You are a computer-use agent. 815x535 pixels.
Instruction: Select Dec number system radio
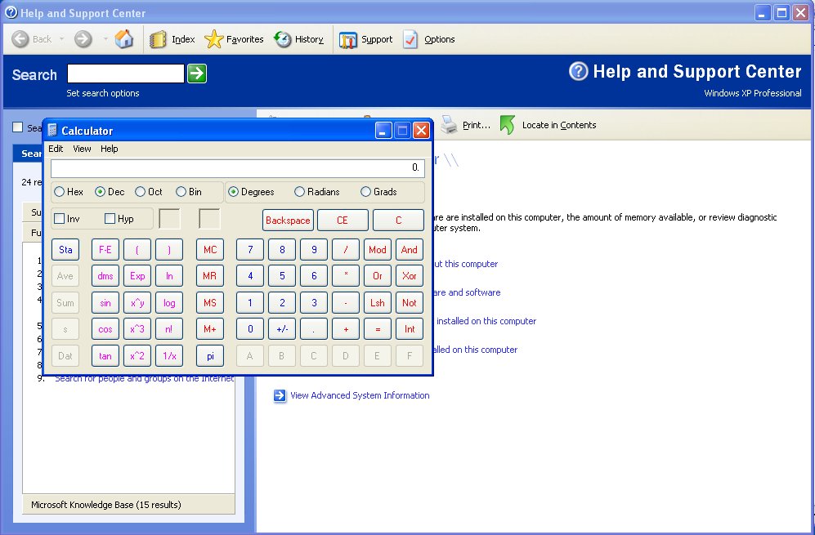coord(100,192)
